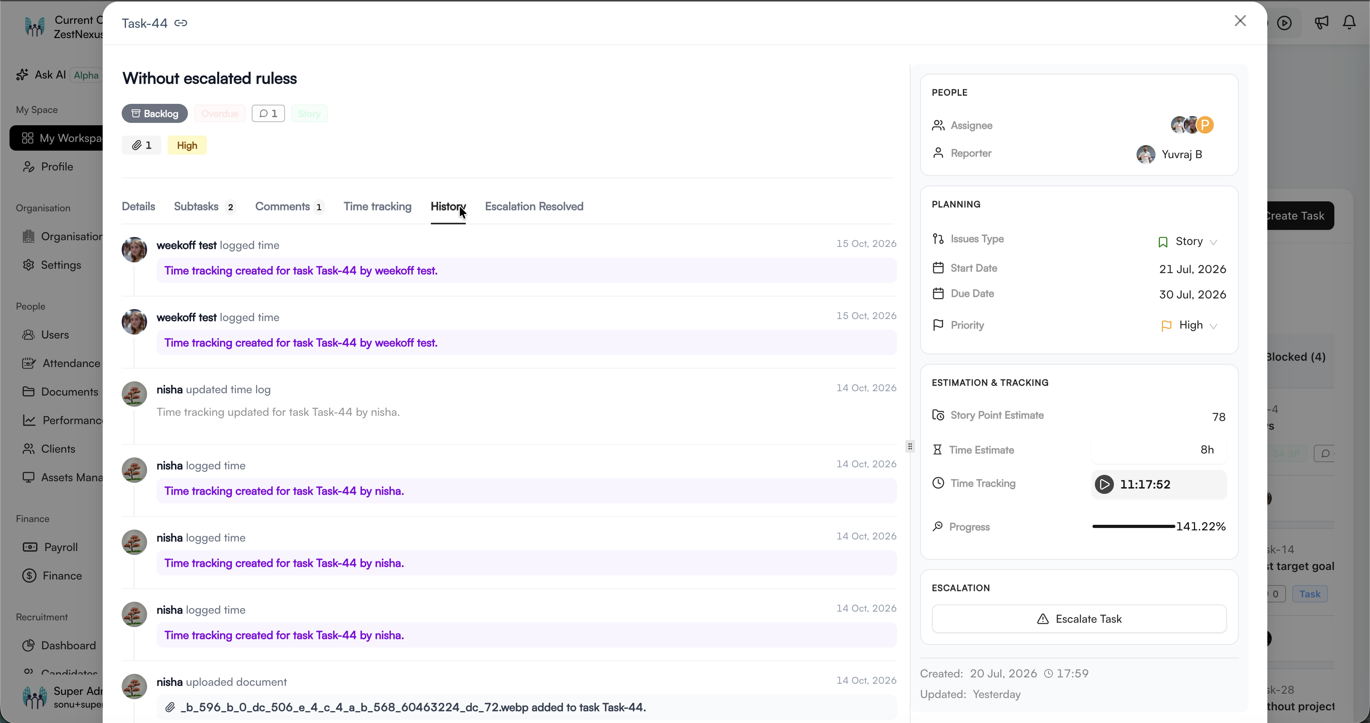Click the Backlog status badge
Screen dimensions: 1370x723
coord(155,113)
